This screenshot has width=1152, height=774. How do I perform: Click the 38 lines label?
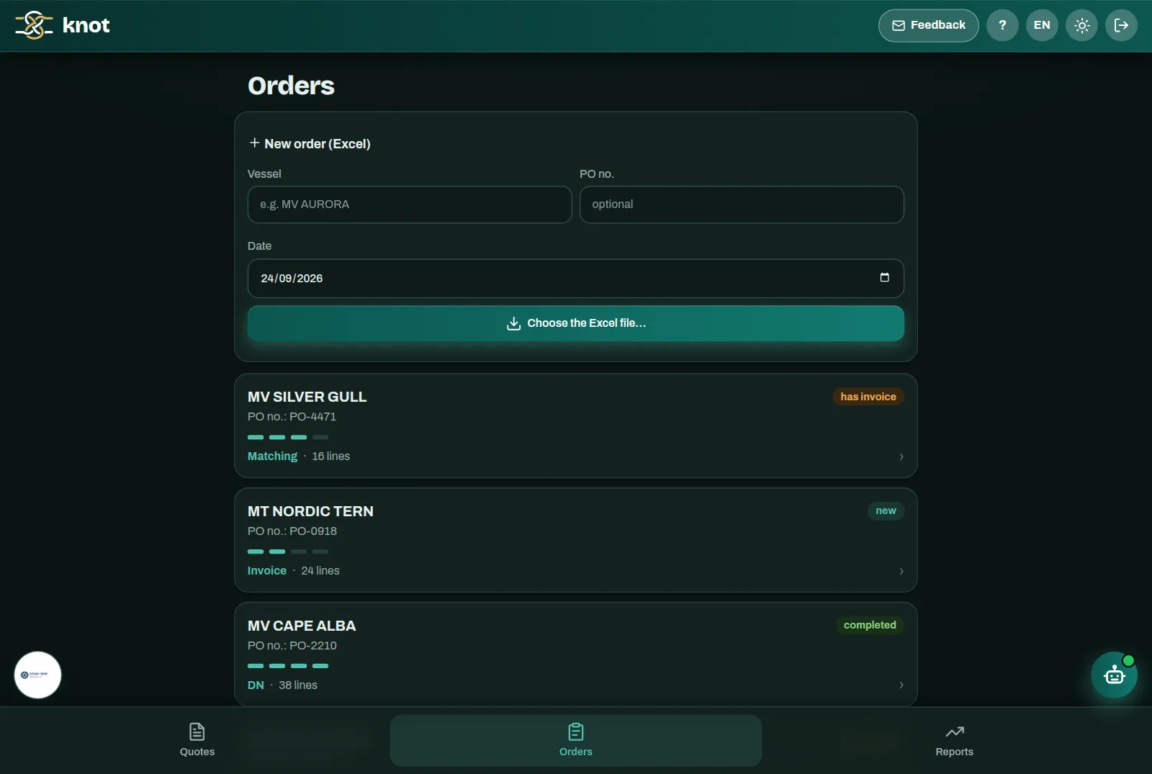click(x=298, y=685)
